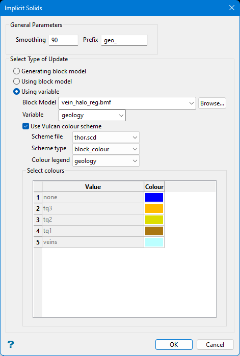240x356 pixels.
Task: Select the brown colour swatch for tq1
Action: pyautogui.click(x=154, y=231)
